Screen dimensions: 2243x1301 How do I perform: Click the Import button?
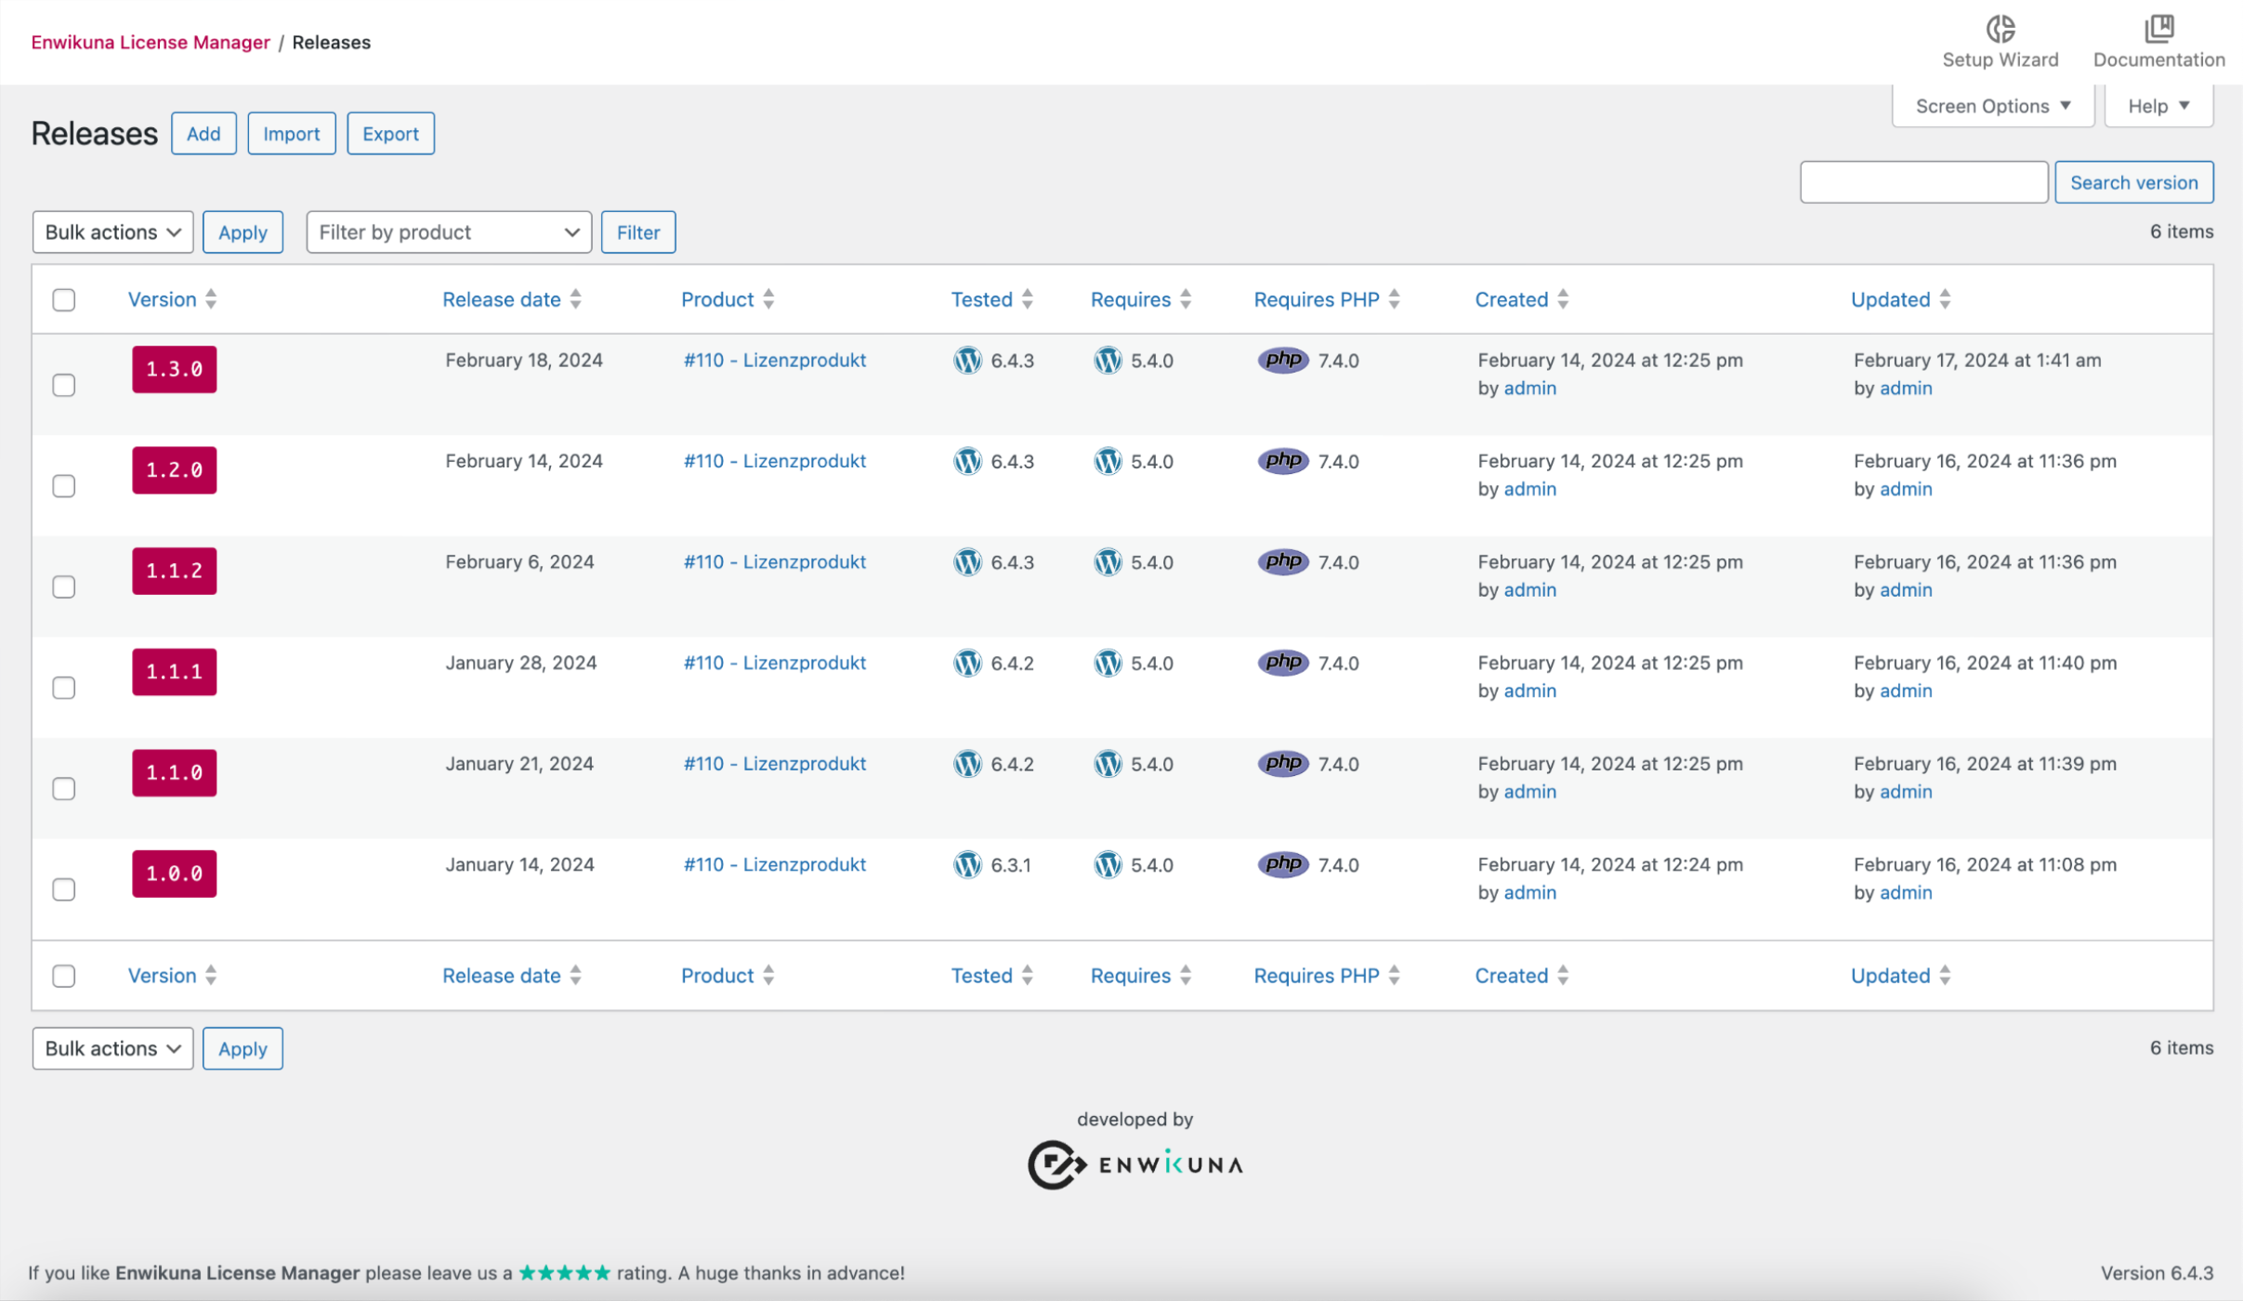coord(291,134)
